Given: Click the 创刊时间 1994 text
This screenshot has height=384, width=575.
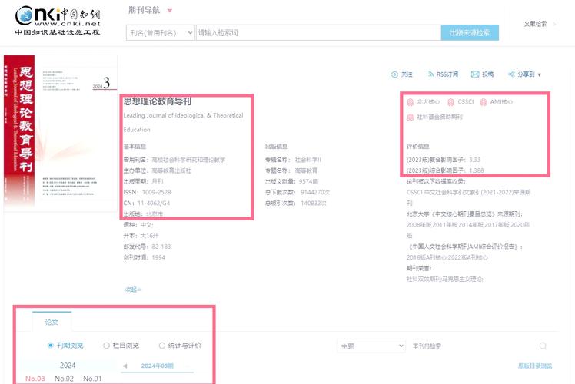Looking at the screenshot, I should pyautogui.click(x=144, y=257).
